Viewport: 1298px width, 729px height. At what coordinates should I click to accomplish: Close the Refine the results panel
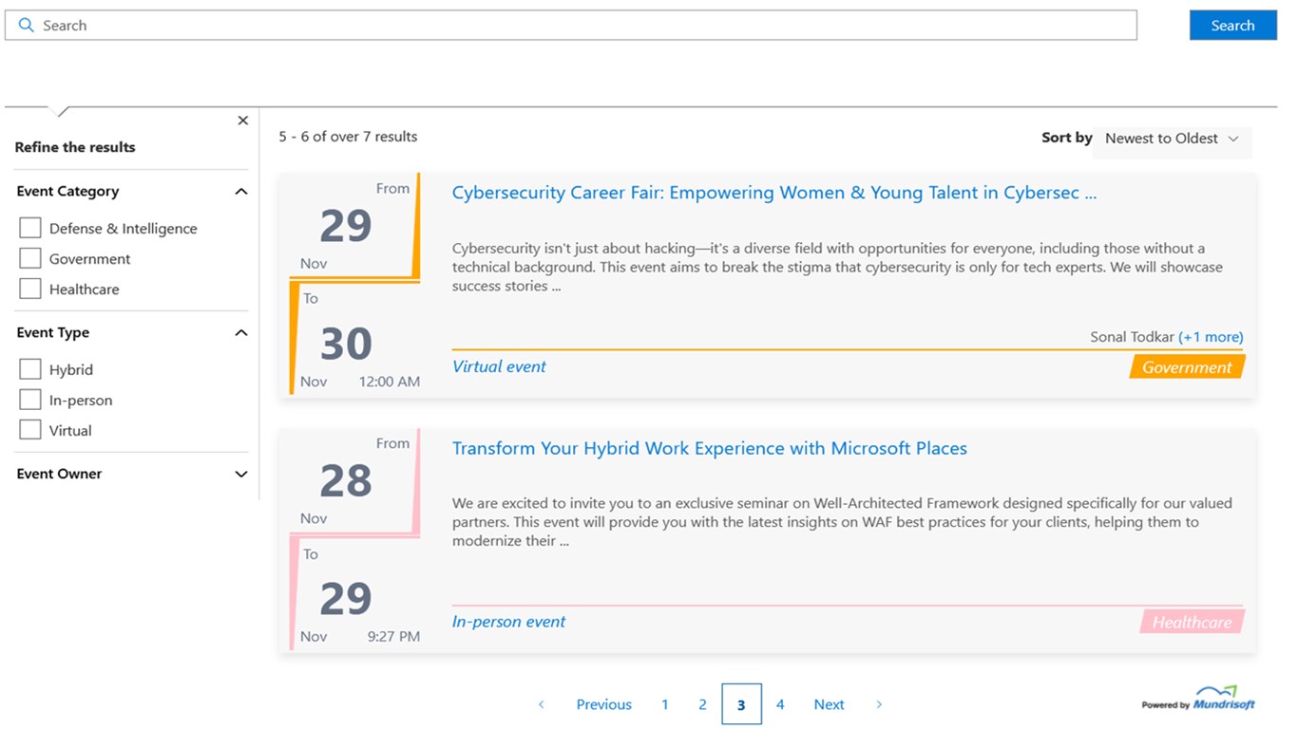coord(243,121)
